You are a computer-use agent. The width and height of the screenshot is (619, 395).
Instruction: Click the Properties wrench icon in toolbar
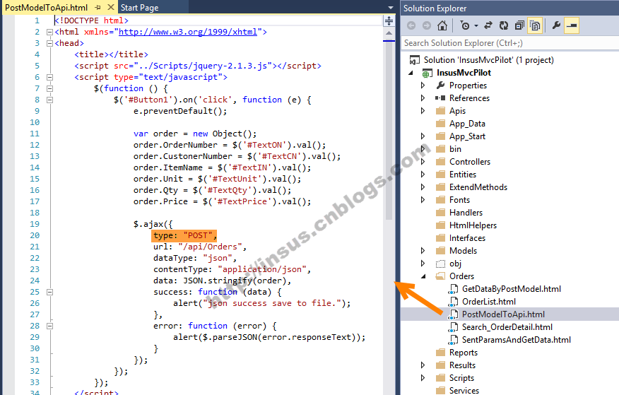coord(556,25)
